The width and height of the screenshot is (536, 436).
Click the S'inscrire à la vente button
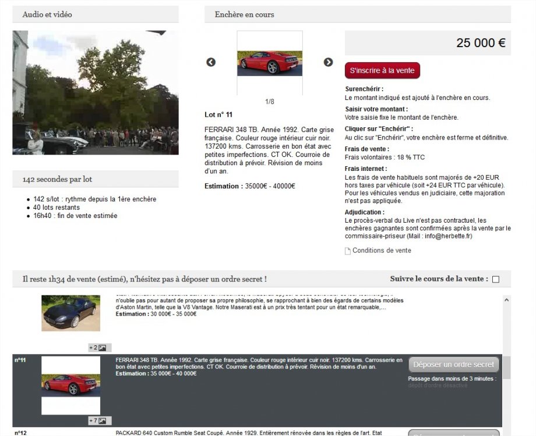click(382, 70)
